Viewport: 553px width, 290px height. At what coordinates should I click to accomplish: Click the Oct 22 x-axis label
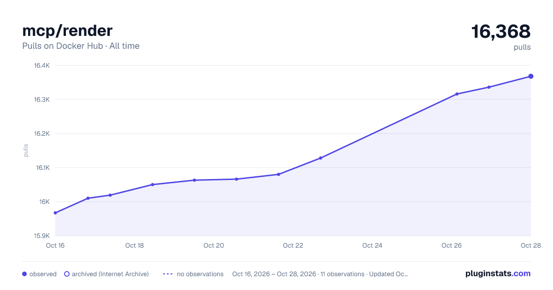click(293, 245)
